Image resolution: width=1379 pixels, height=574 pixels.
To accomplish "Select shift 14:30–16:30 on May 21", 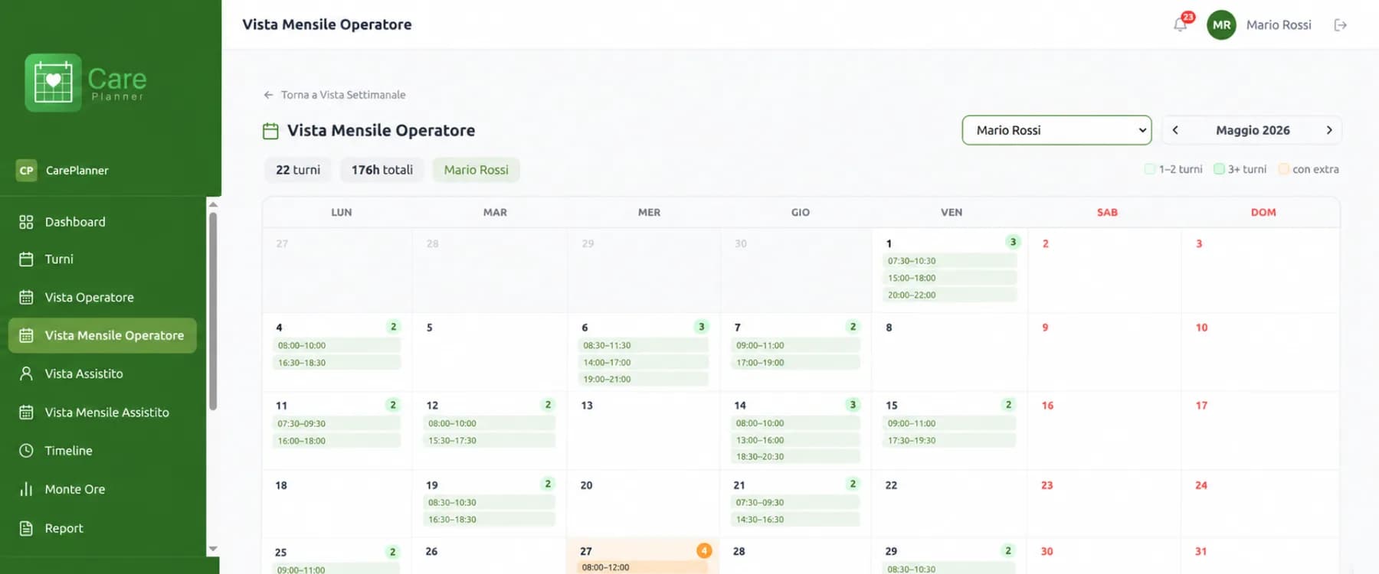I will click(795, 520).
